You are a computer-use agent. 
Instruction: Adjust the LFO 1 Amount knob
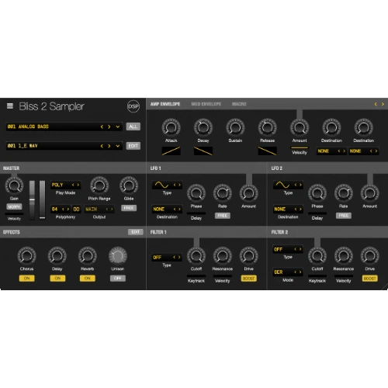(248, 193)
